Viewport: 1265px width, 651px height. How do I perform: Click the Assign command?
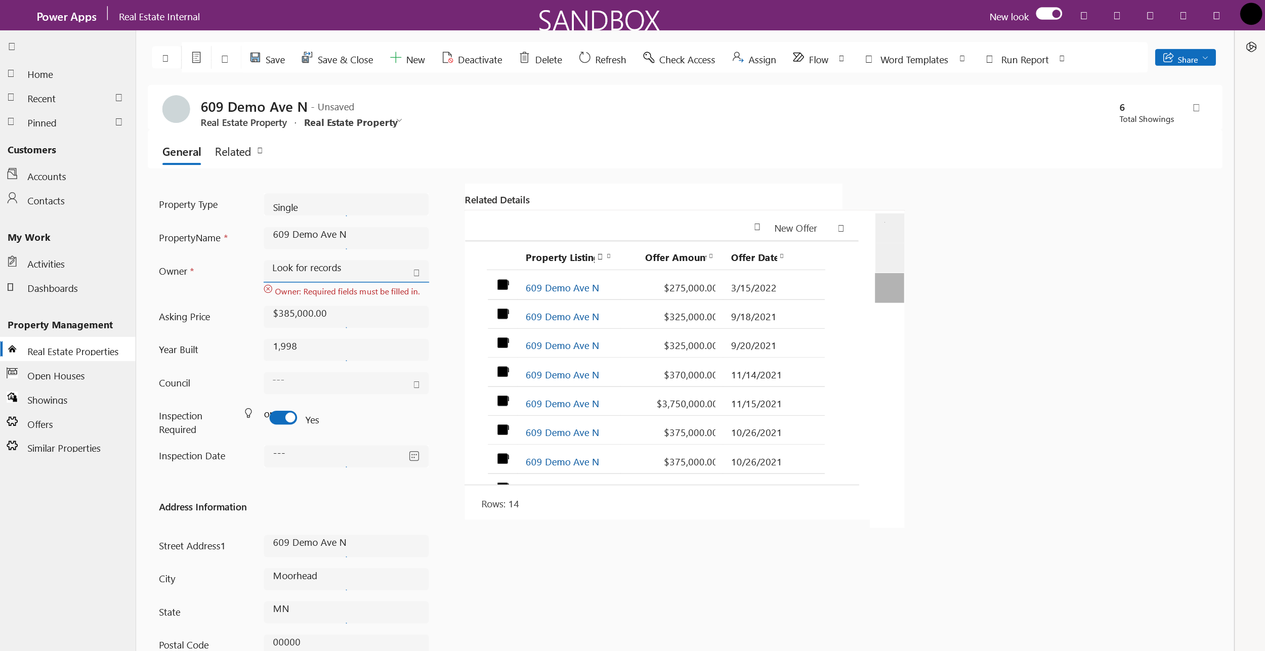[754, 59]
